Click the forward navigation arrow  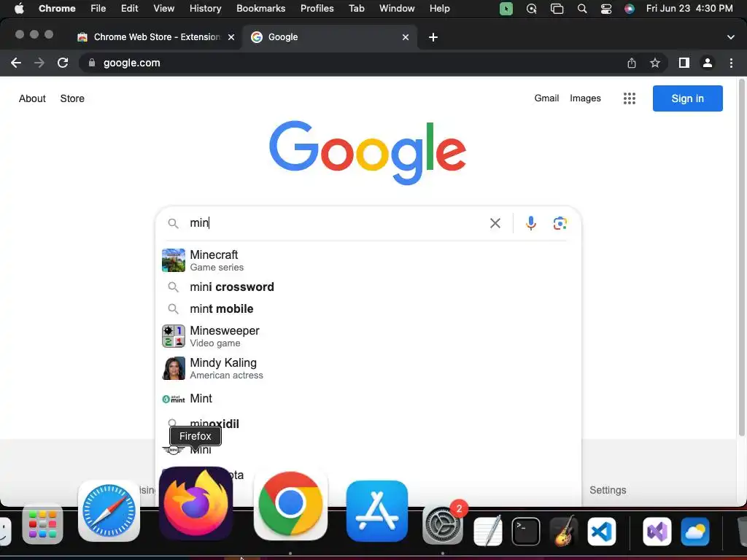point(39,63)
